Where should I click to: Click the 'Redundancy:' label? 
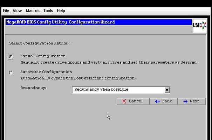click(x=33, y=88)
